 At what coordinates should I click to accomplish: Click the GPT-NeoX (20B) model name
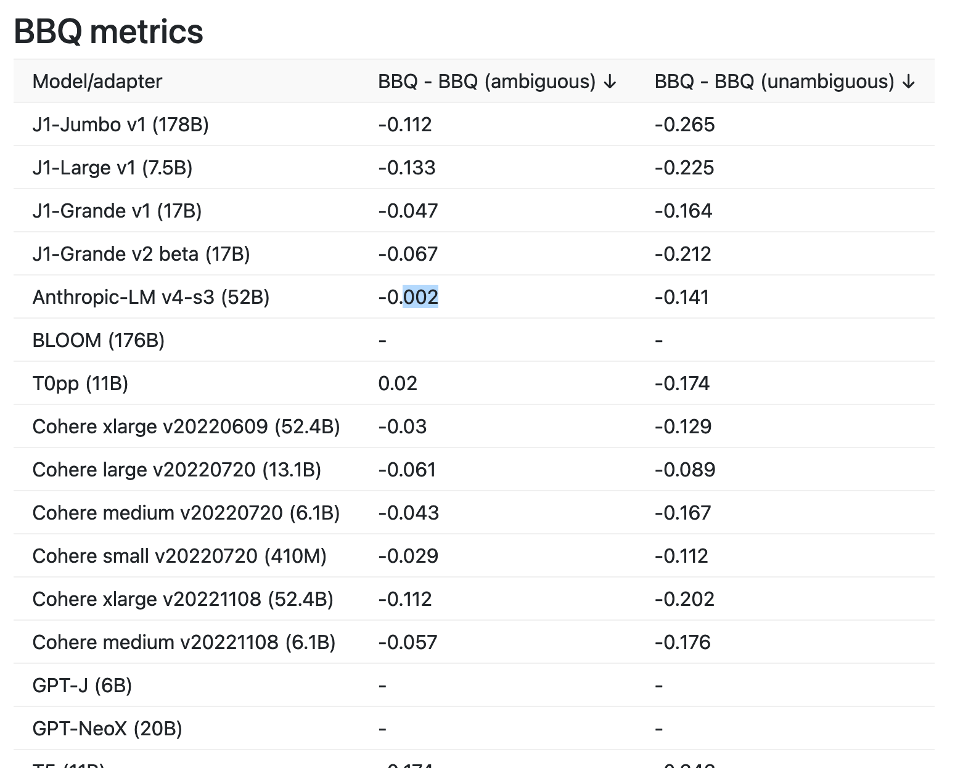107,729
